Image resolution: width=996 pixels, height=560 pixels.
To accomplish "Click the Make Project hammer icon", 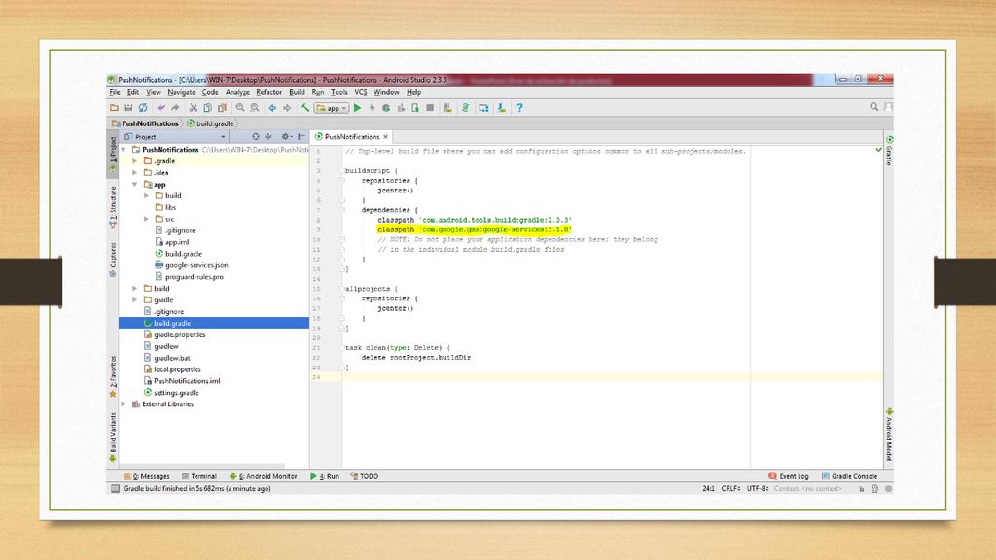I will click(304, 108).
